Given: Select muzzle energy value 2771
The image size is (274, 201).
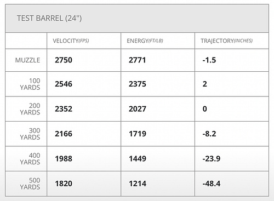Looking at the screenshot, I should click(x=138, y=60).
